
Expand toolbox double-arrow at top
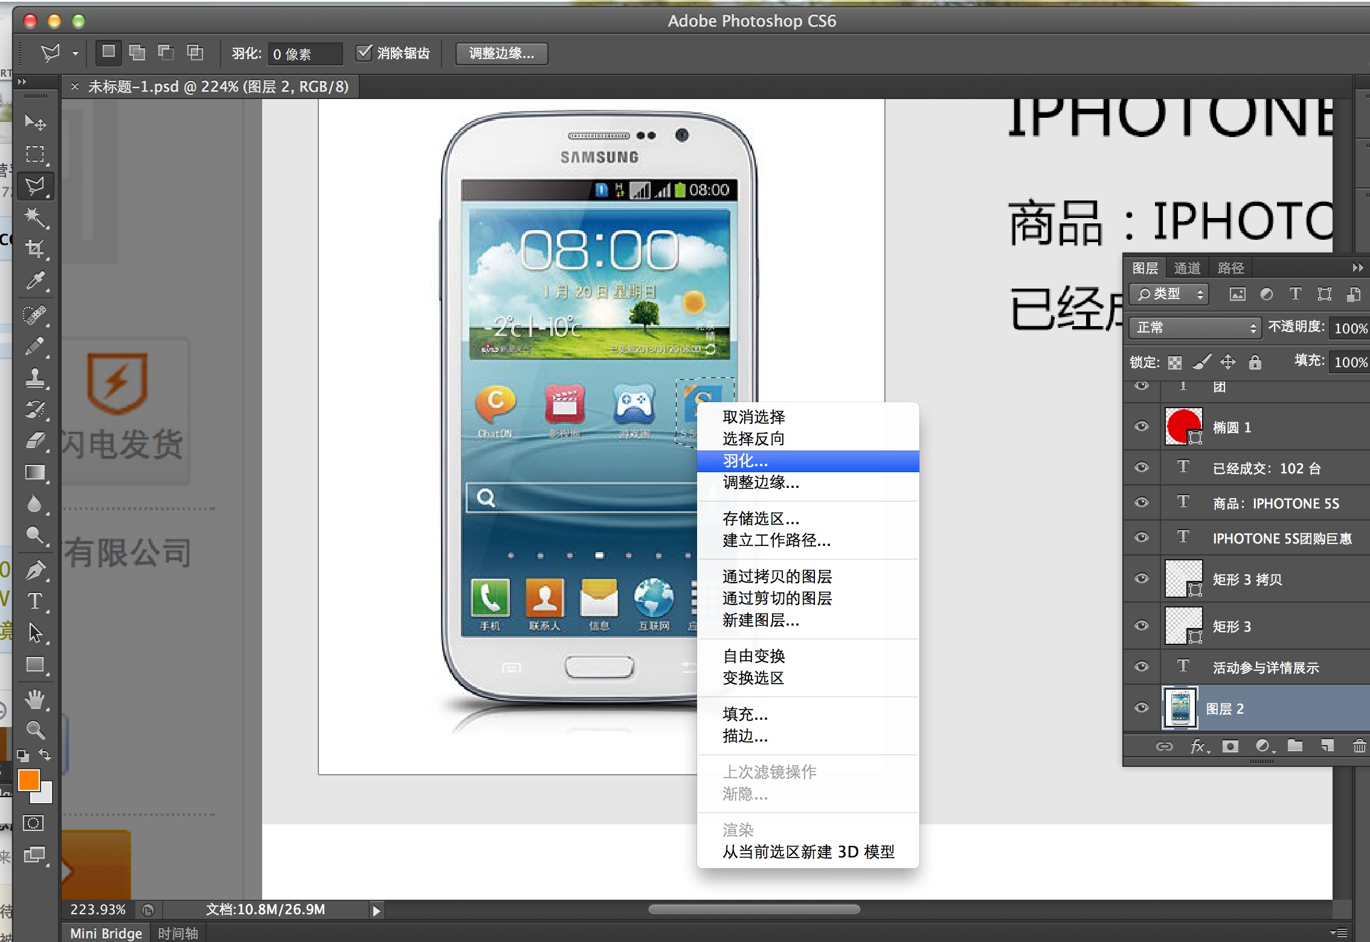(22, 82)
